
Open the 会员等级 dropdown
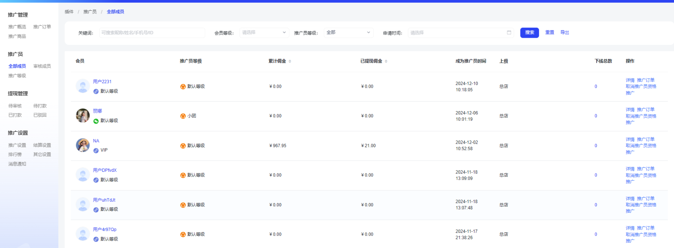coord(264,33)
